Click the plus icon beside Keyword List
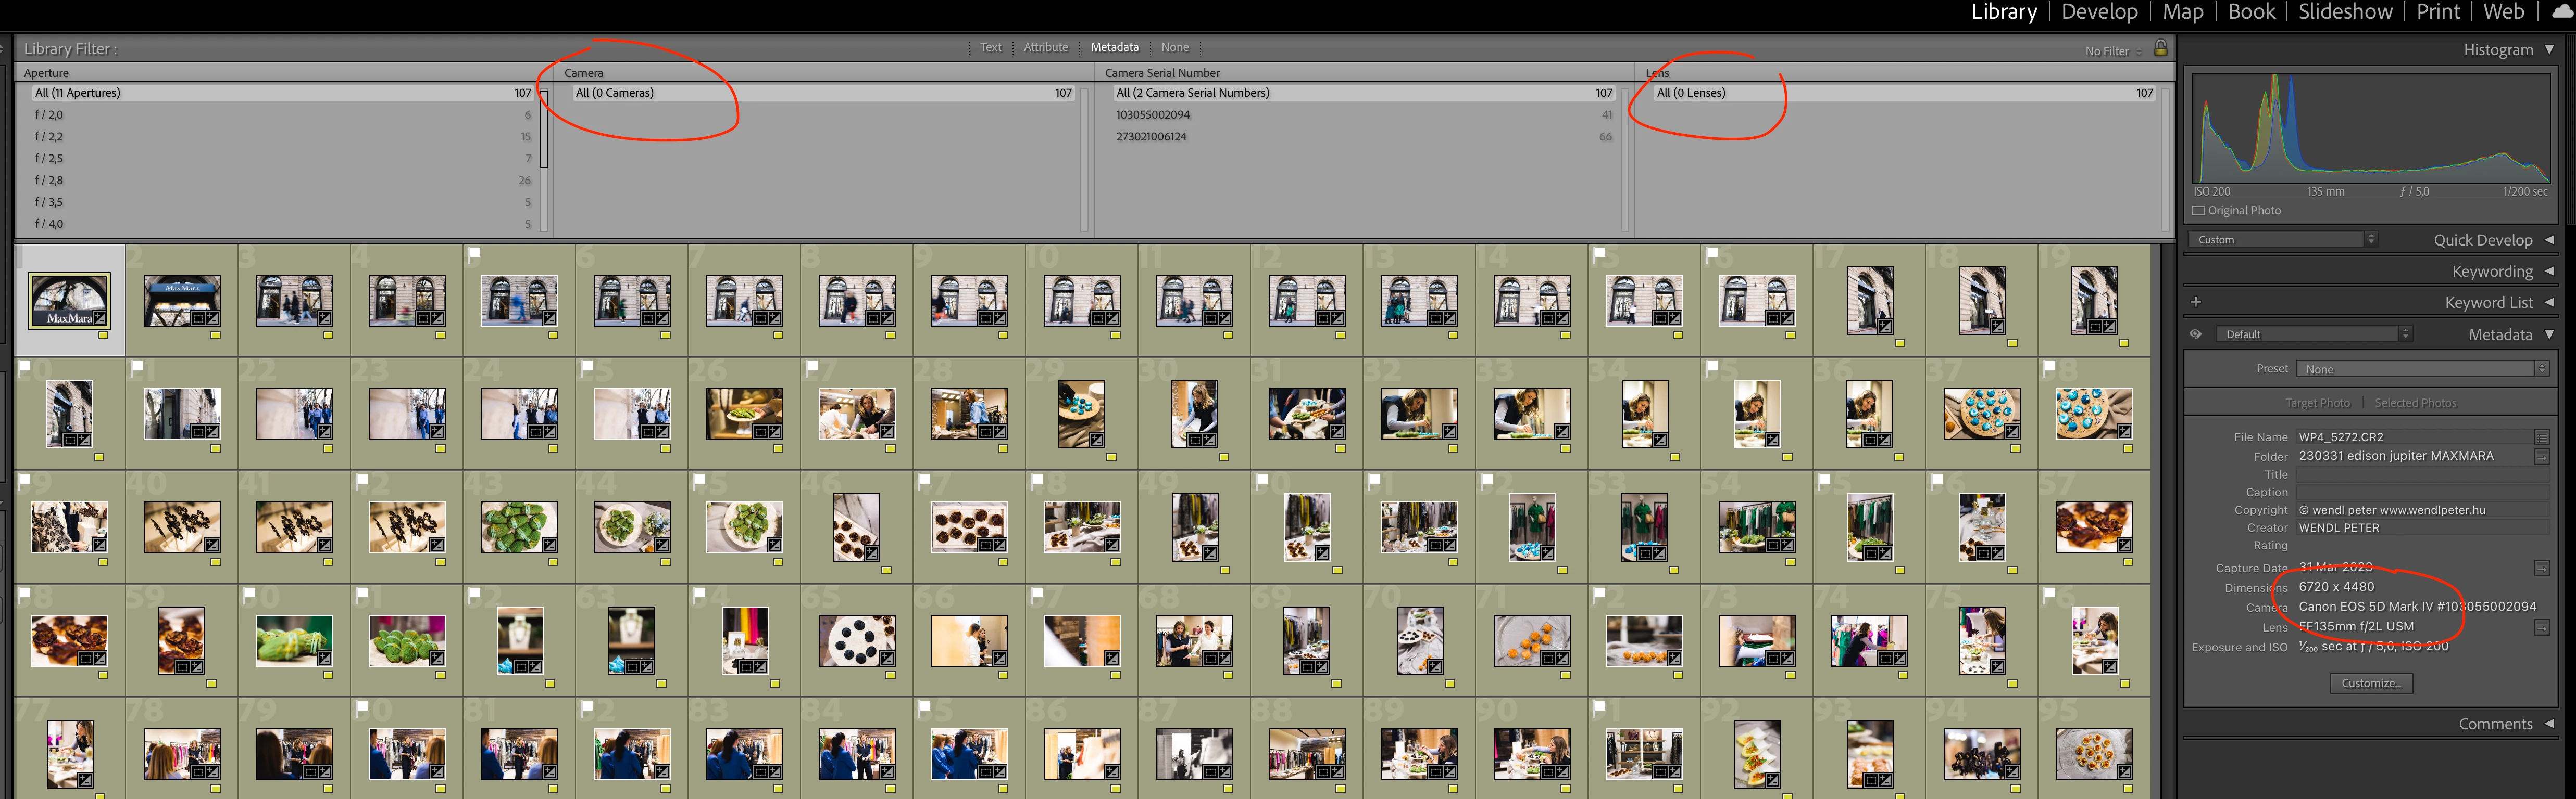2576x799 pixels. [2195, 302]
